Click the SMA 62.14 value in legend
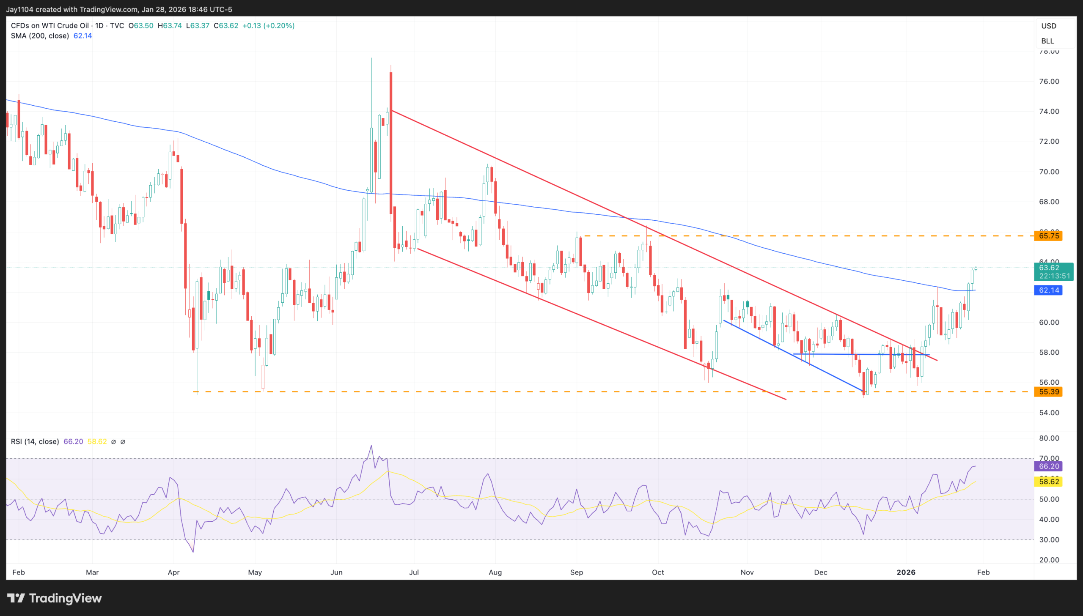The width and height of the screenshot is (1083, 616). pyautogui.click(x=82, y=36)
